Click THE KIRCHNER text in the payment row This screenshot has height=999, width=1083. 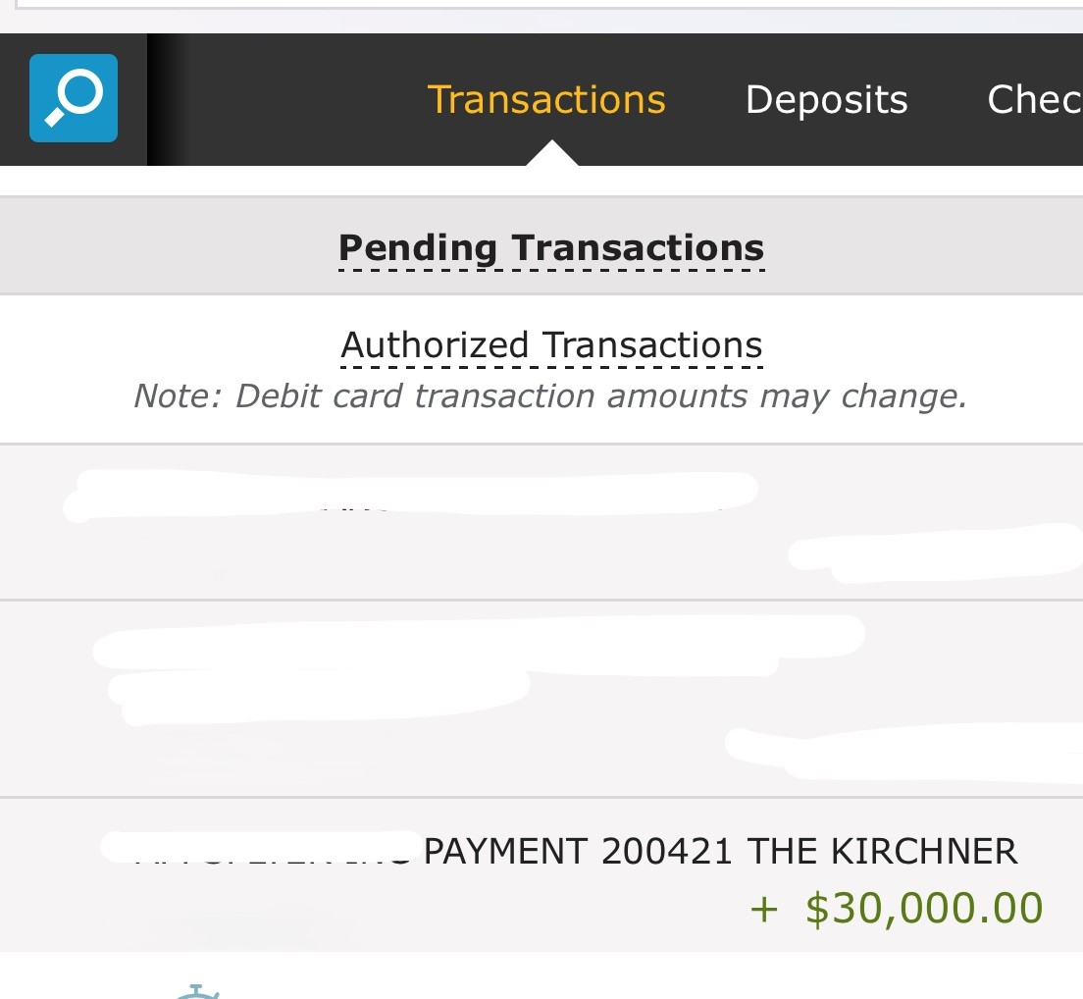click(x=882, y=851)
